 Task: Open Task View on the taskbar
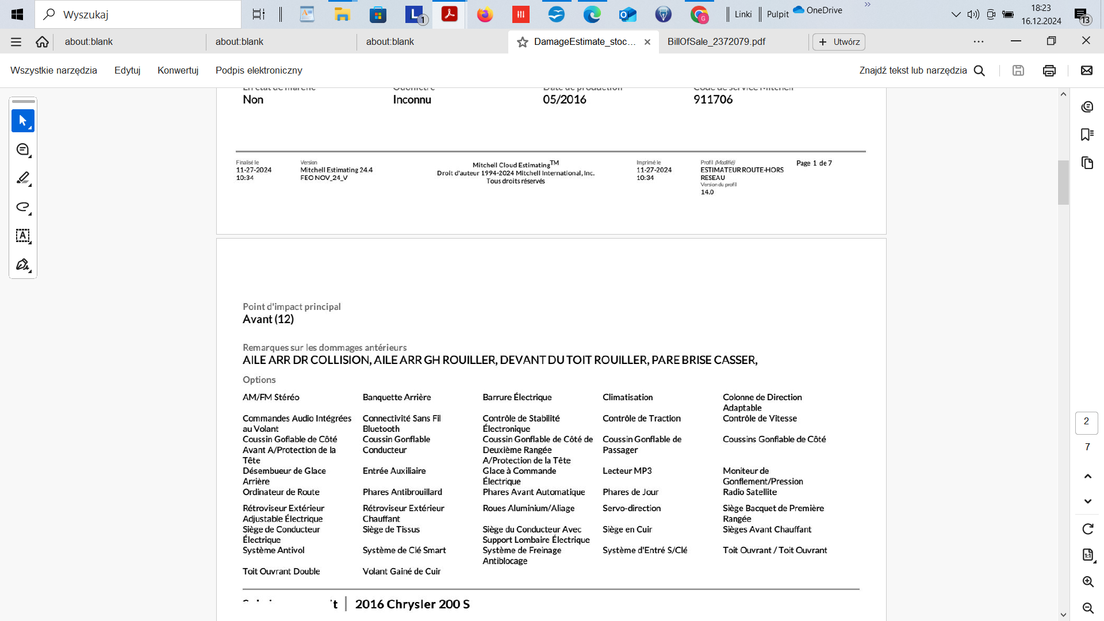(259, 14)
